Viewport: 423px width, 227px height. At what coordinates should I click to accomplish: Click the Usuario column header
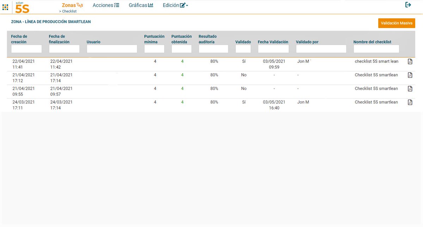point(93,42)
